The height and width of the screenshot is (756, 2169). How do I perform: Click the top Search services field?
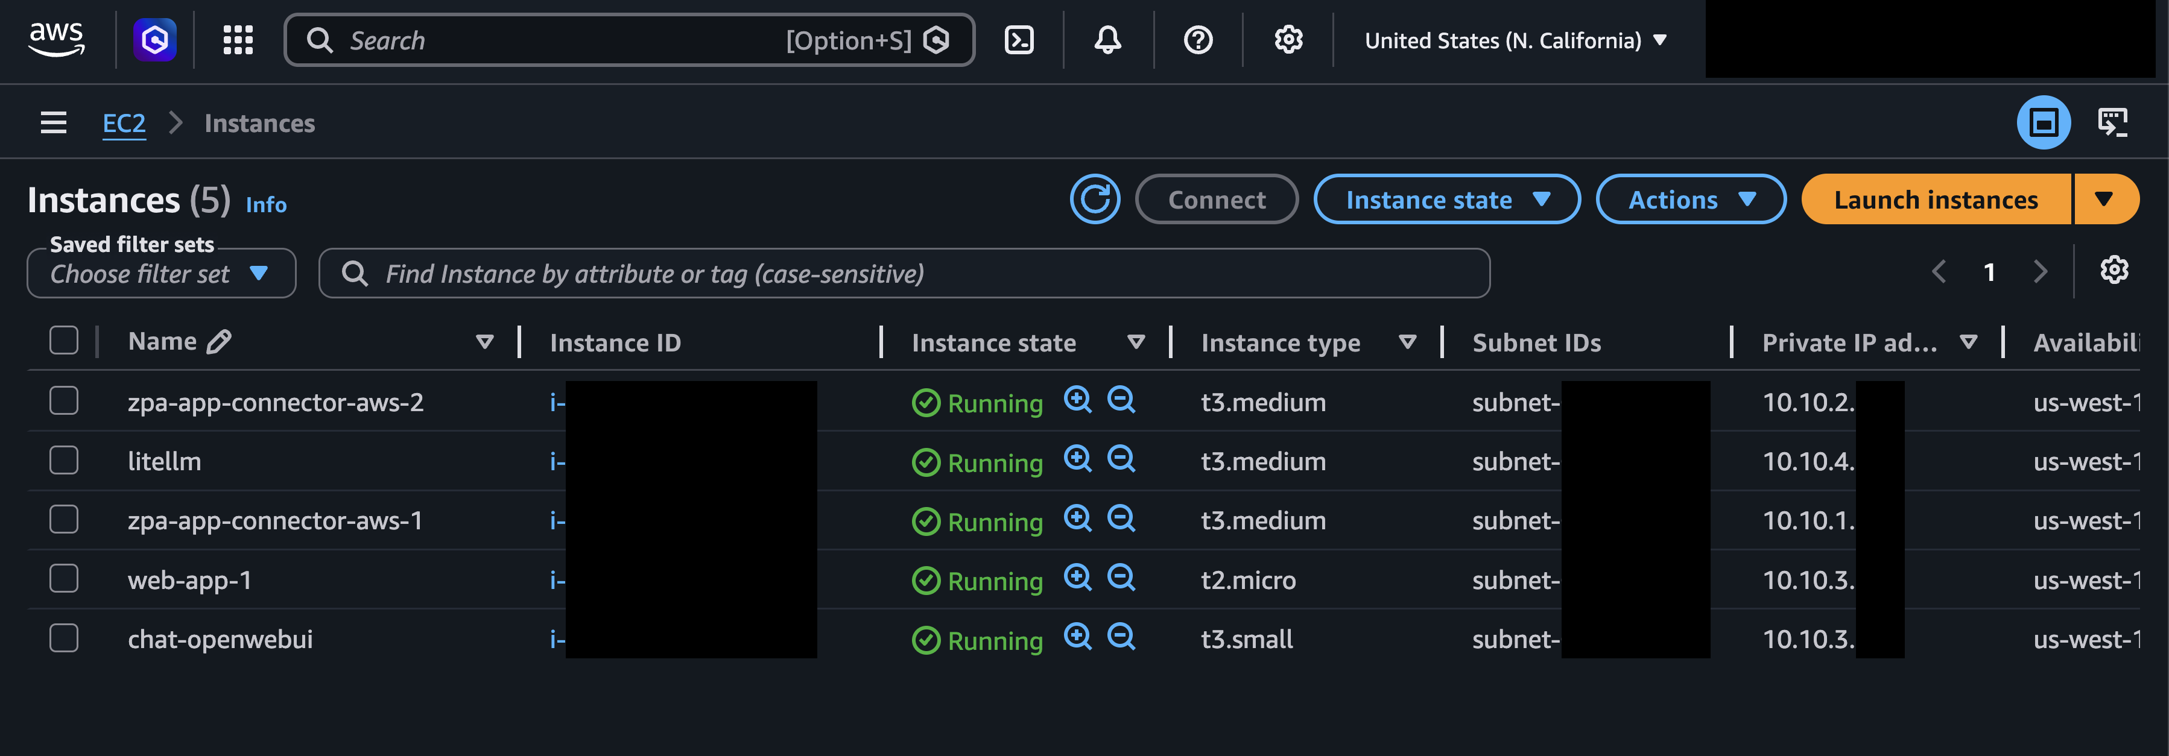coord(629,40)
